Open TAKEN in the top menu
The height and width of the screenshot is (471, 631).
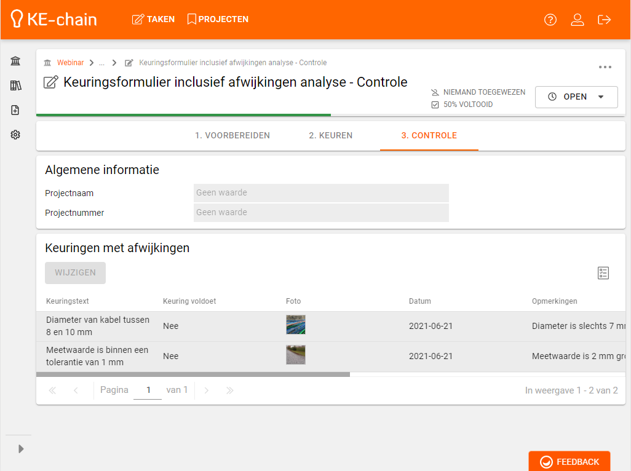[154, 20]
